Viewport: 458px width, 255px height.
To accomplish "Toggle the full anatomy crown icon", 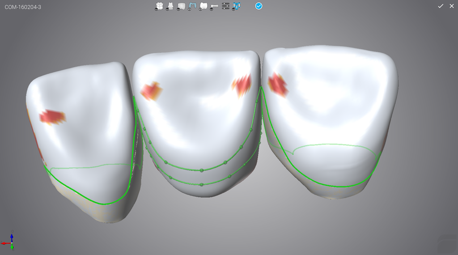I will (x=204, y=6).
